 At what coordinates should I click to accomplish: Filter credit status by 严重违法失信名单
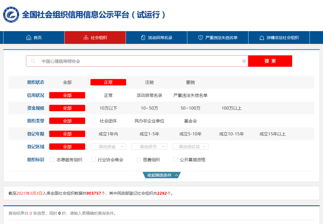coord(190,95)
